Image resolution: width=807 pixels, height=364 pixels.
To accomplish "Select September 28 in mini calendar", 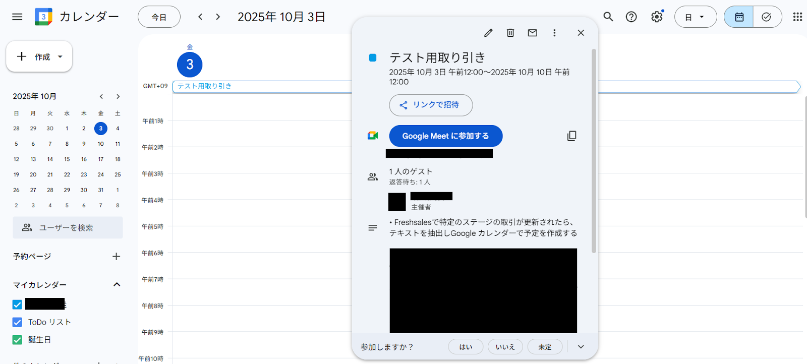I will 16,128.
